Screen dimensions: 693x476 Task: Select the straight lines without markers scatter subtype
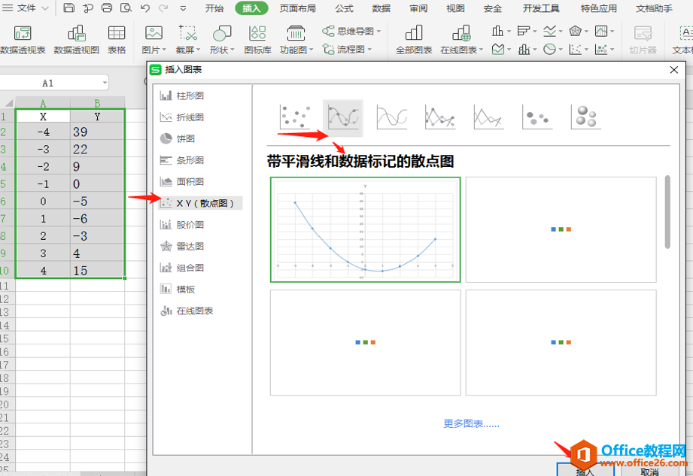[488, 117]
